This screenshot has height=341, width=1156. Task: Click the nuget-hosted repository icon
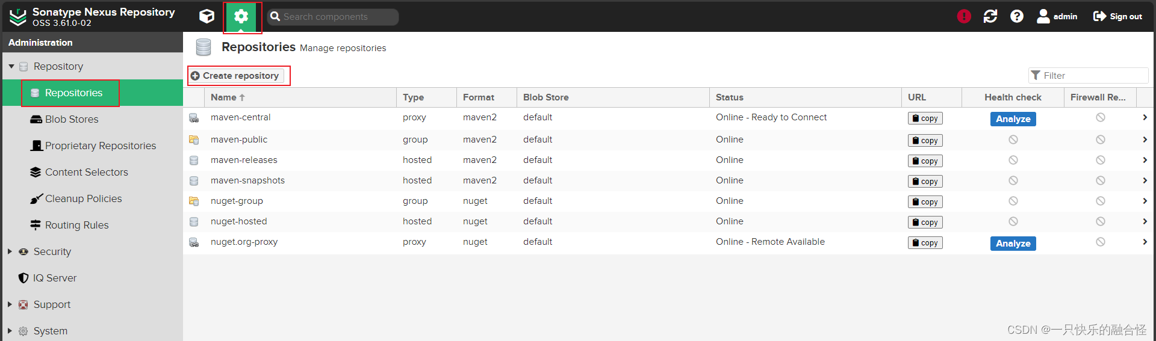194,222
